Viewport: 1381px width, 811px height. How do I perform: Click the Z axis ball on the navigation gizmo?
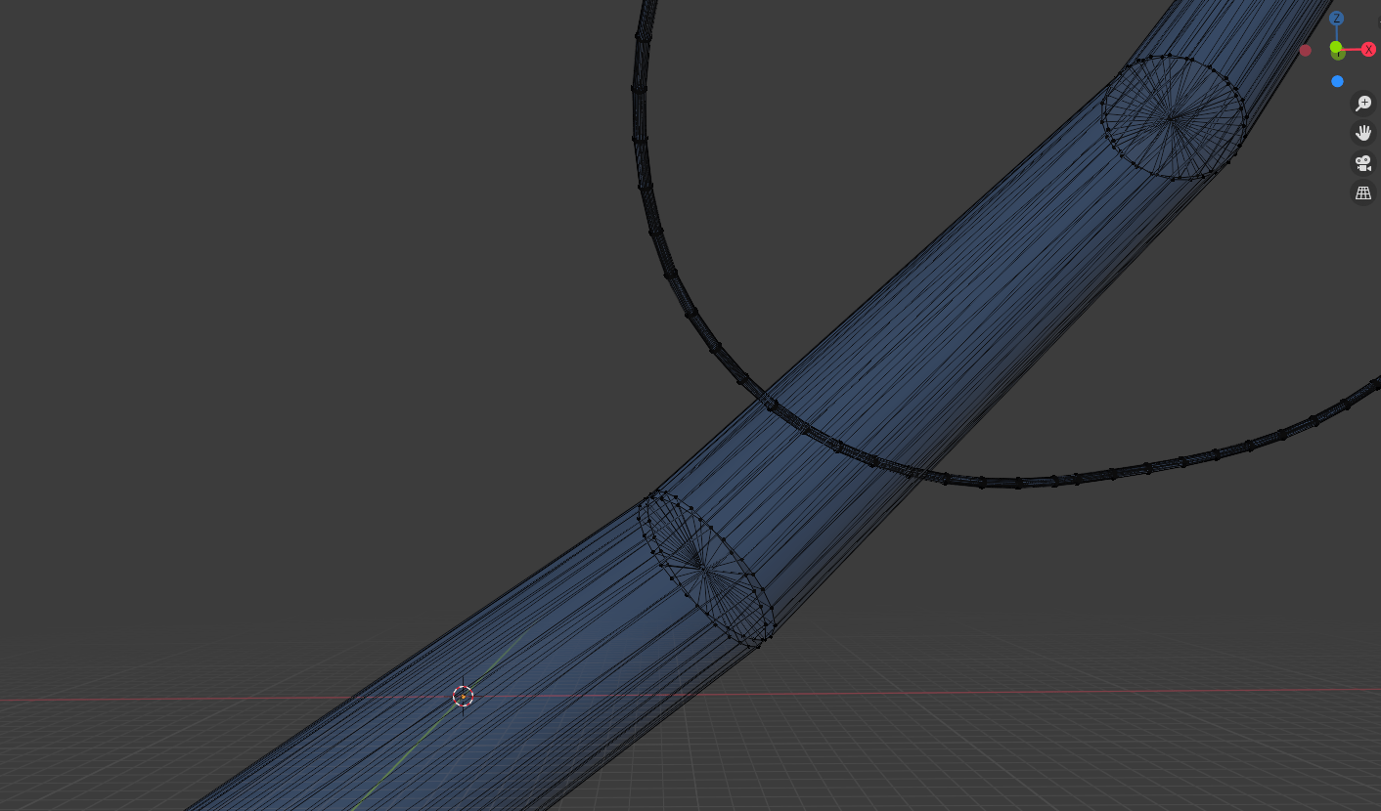[1337, 19]
